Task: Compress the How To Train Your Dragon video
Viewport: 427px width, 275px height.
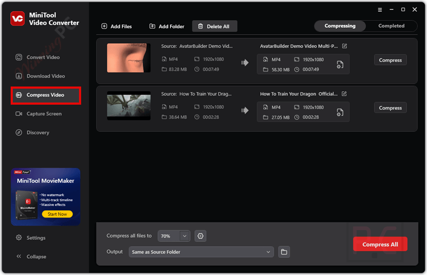Action: [390, 108]
